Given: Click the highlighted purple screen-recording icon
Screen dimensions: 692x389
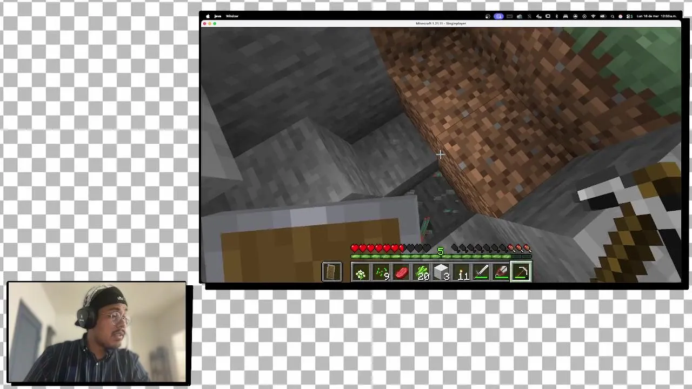Looking at the screenshot, I should [498, 16].
